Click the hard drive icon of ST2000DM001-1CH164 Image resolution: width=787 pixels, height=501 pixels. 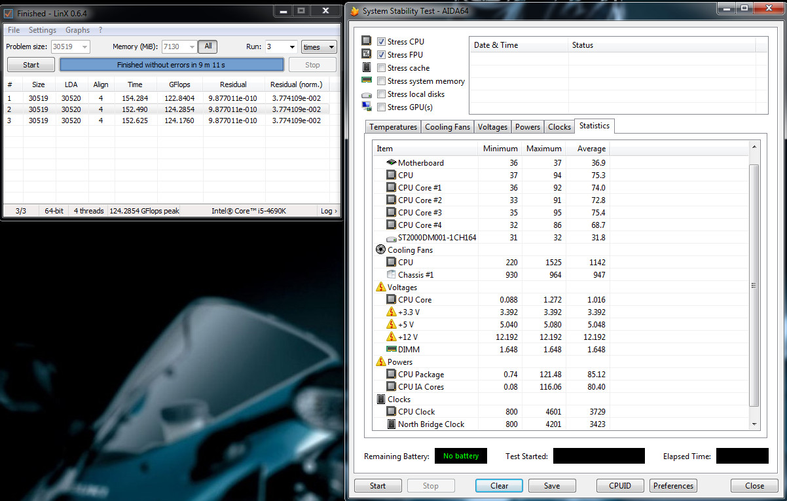392,238
